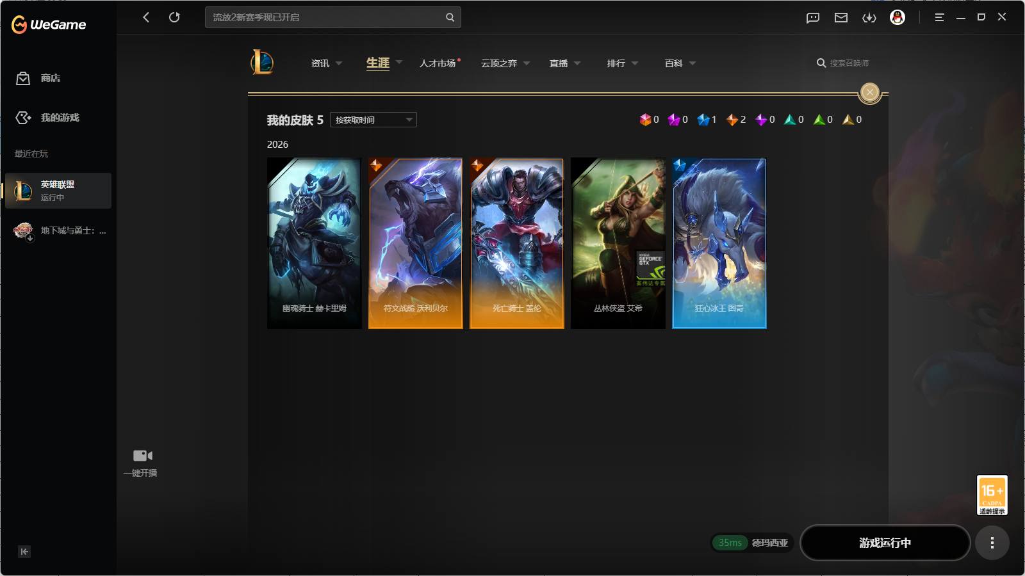The image size is (1025, 576).
Task: Open the 丛林侠盗 艾希 skin card
Action: 618,244
